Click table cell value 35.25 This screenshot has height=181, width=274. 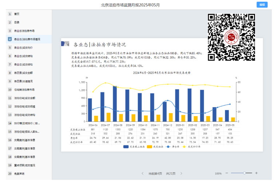coord(230,138)
